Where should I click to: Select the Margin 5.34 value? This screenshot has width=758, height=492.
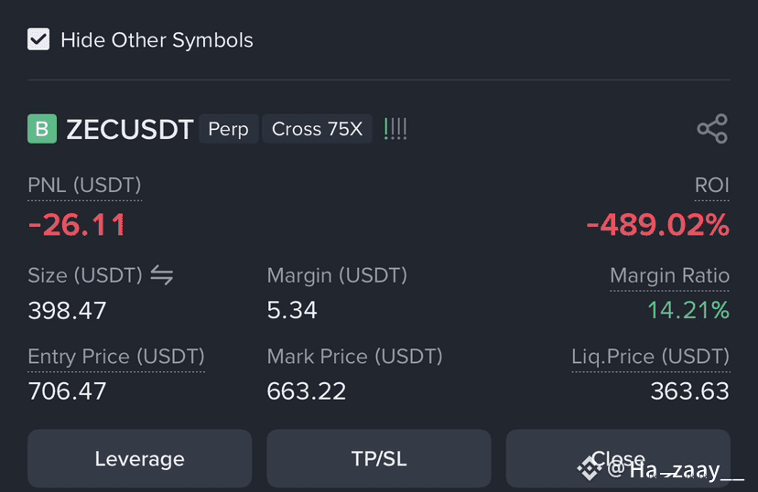(292, 310)
